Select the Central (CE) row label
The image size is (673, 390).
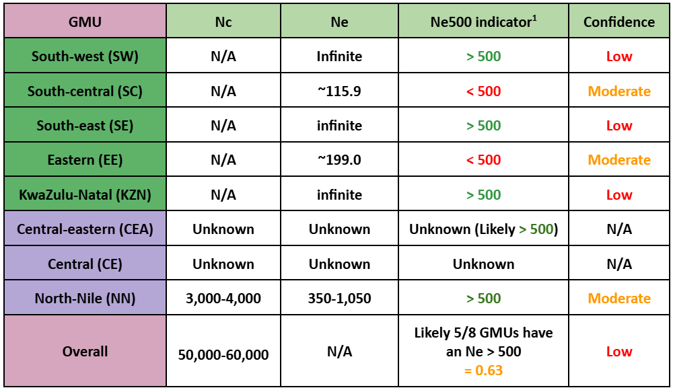[x=85, y=263]
